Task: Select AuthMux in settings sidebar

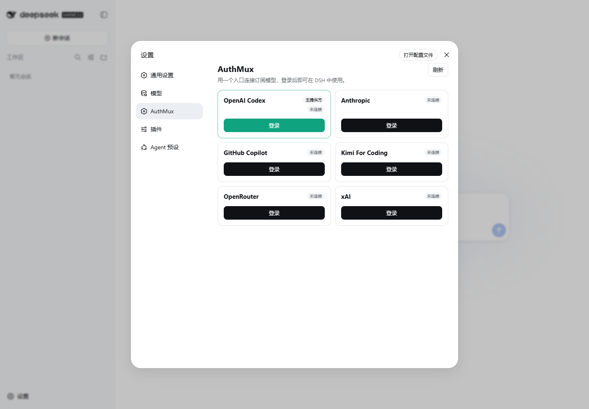Action: click(x=169, y=111)
